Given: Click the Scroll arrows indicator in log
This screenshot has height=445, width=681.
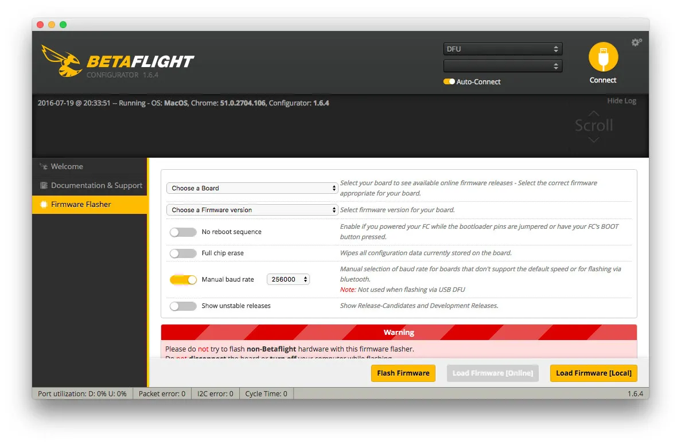Looking at the screenshot, I should (x=594, y=125).
